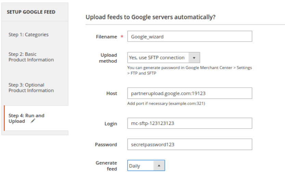
Task: Click into the Login field
Action: coord(190,123)
